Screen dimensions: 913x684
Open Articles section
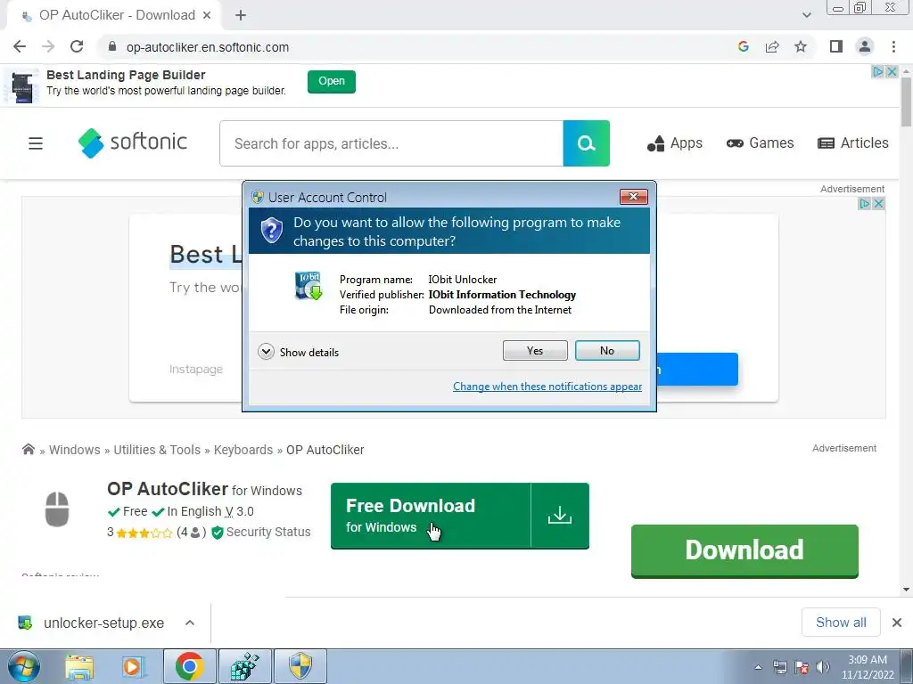coord(853,143)
